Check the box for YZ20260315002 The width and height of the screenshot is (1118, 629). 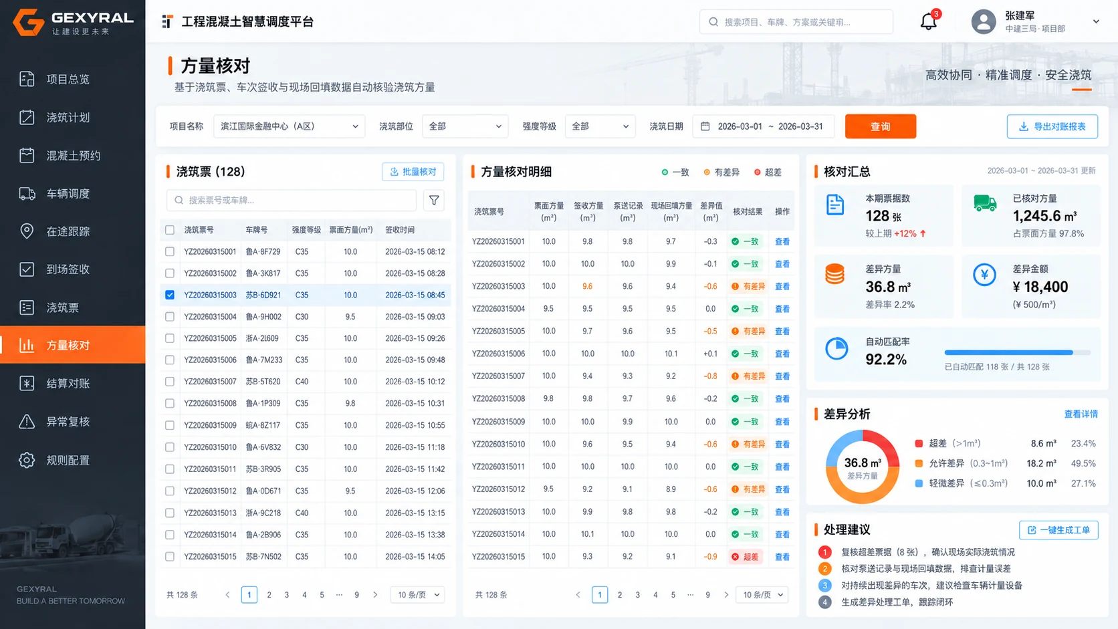tap(170, 273)
